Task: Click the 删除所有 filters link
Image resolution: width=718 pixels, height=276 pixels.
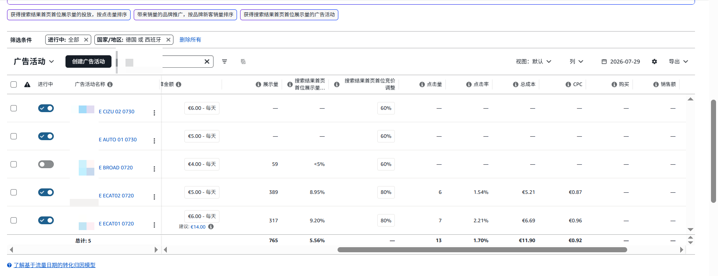Action: pyautogui.click(x=190, y=40)
